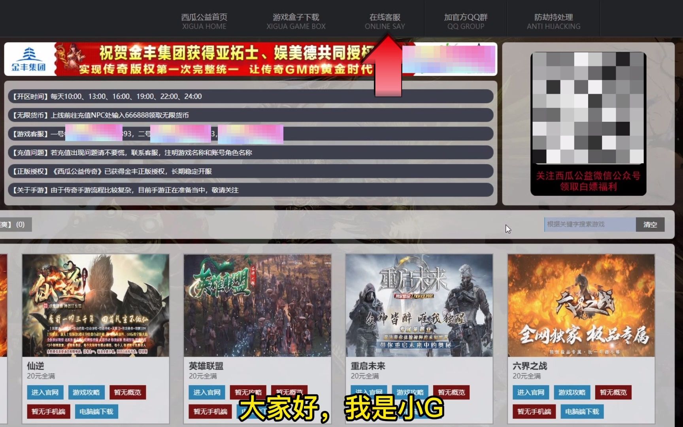
Task: Click the 【游戏客服】 notice row
Action: click(251, 134)
